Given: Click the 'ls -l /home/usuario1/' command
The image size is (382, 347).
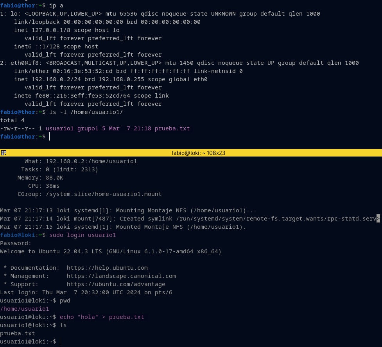Looking at the screenshot, I should [x=86, y=112].
